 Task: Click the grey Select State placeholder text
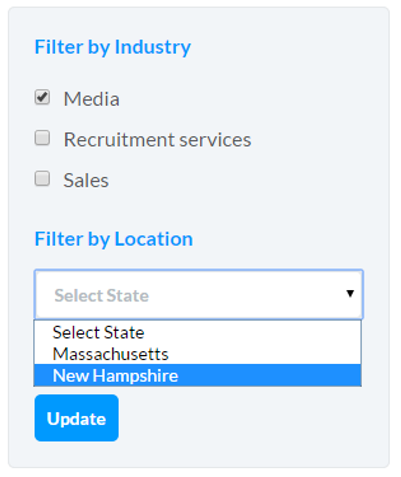tap(101, 296)
